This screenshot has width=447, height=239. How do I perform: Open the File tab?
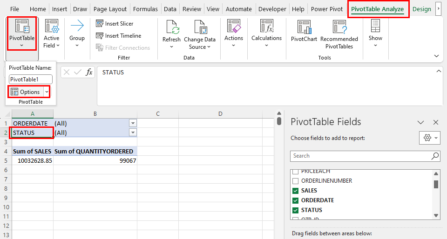pos(14,9)
